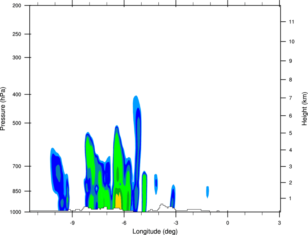Image resolution: width=308 pixels, height=235 pixels.
Task: Pick the 4 km height tick label
Action: click(x=291, y=150)
